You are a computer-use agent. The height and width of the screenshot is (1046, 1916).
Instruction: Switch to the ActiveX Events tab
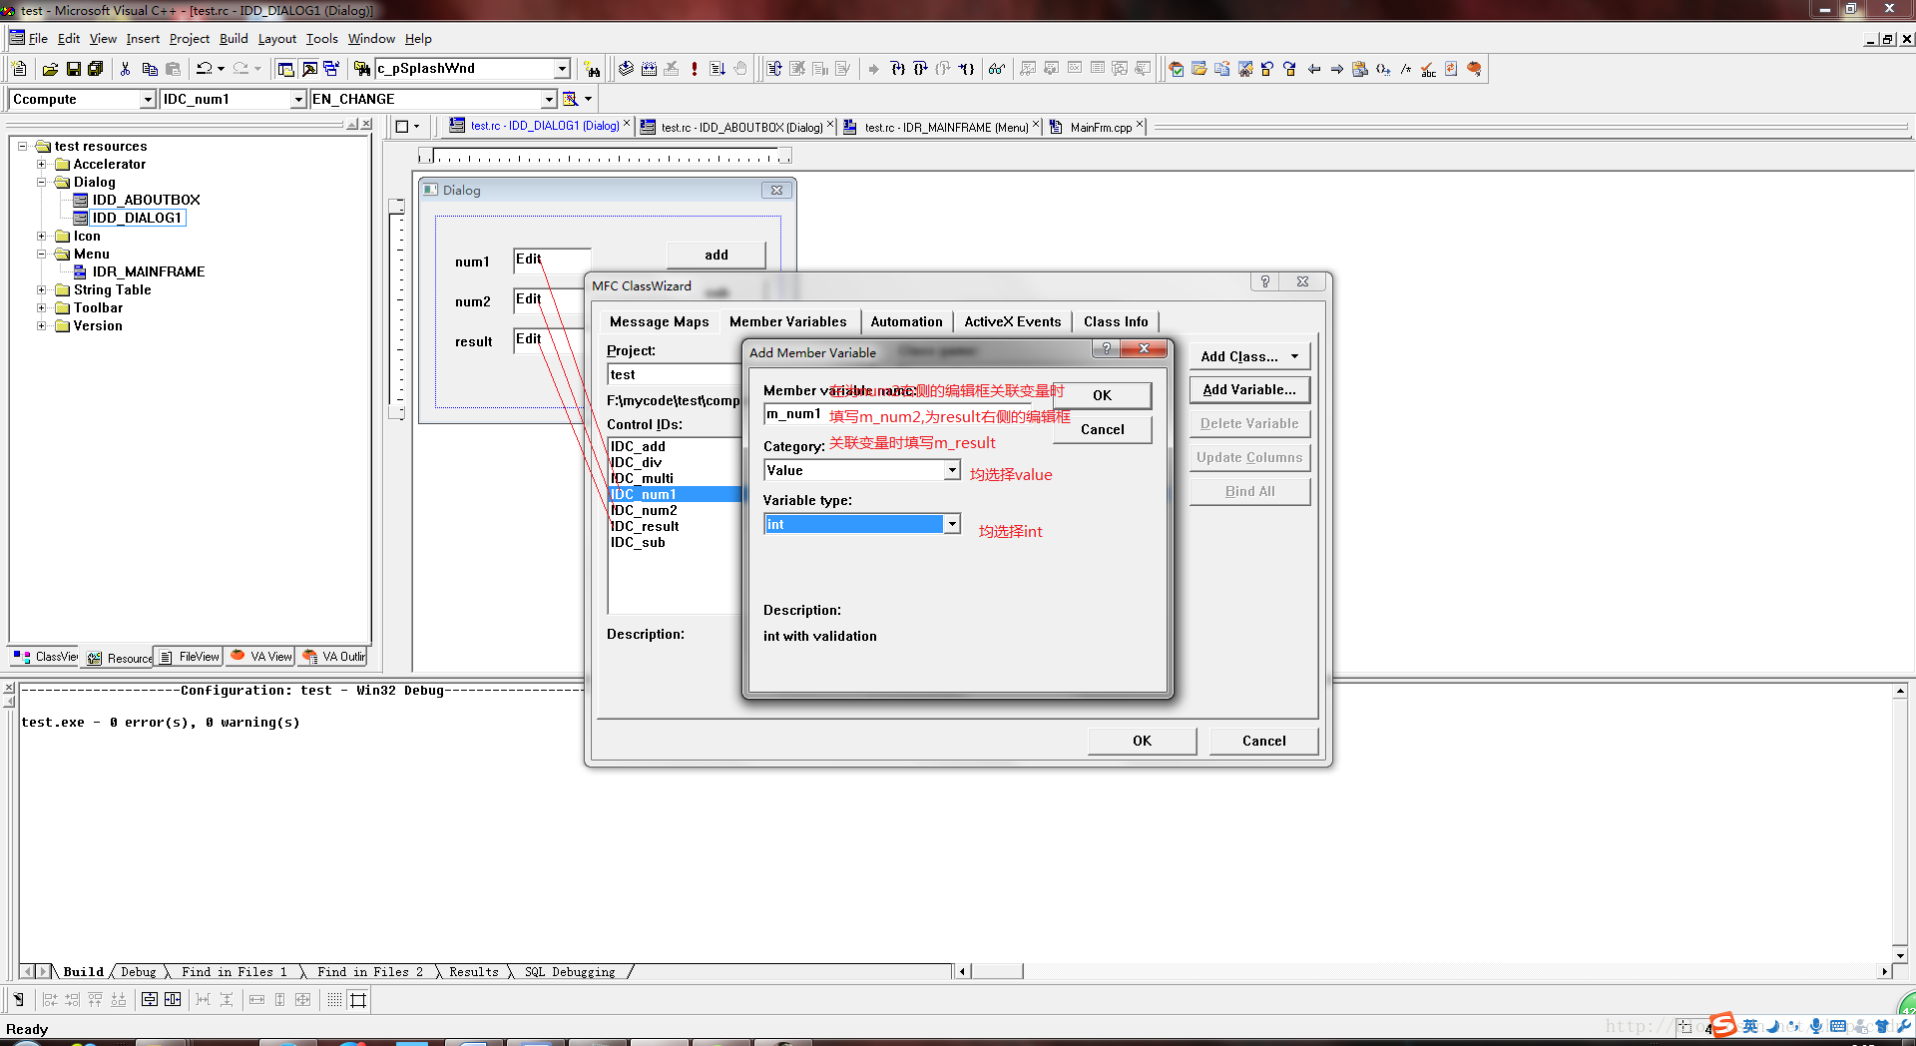click(x=1012, y=321)
